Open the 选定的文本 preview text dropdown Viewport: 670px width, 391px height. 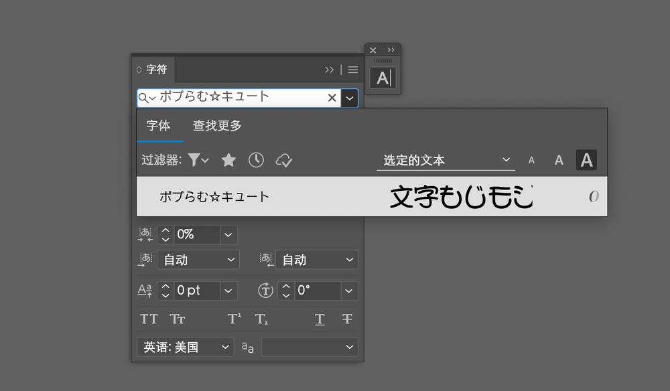[x=446, y=160]
